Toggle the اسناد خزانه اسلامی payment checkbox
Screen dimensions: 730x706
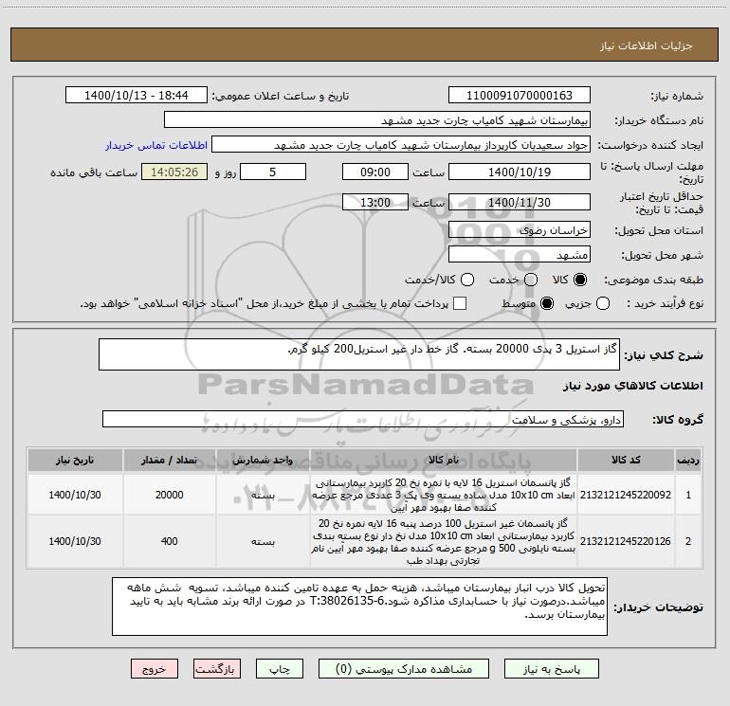tap(460, 303)
